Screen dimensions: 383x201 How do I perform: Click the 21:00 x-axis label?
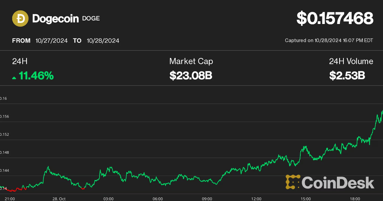(10, 199)
